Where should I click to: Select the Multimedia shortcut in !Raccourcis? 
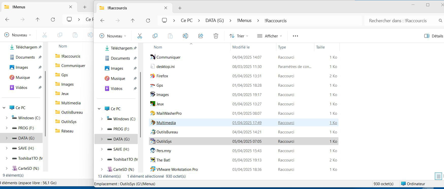[244, 123]
